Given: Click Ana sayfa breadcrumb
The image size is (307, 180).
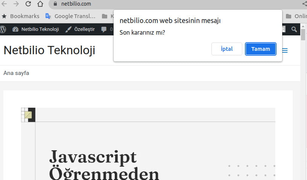Looking at the screenshot, I should 16,73.
